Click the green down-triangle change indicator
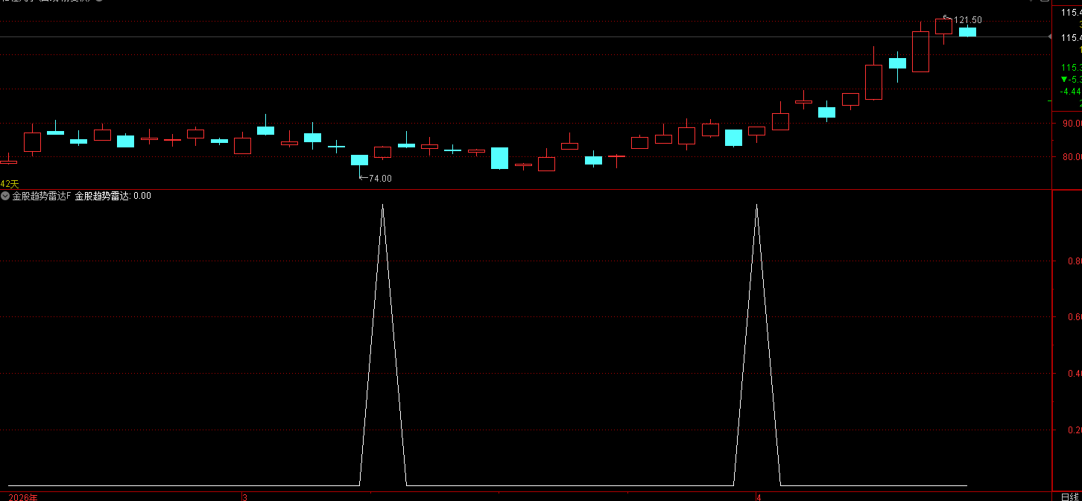 coord(1064,79)
